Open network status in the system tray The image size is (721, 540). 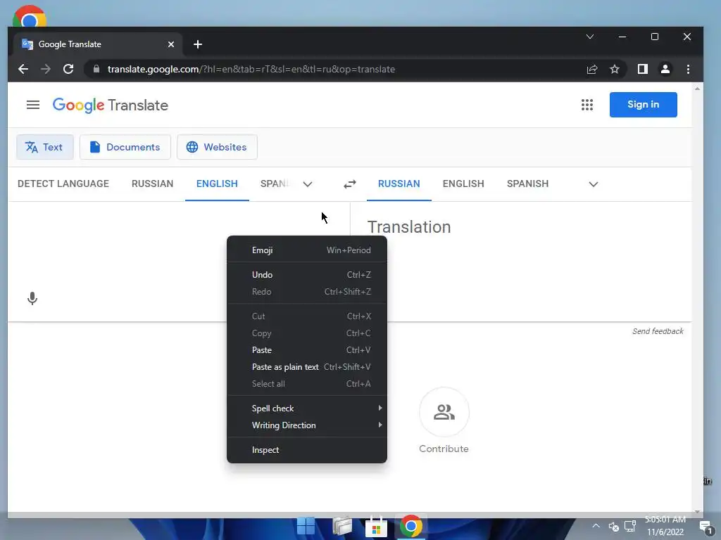tap(630, 526)
